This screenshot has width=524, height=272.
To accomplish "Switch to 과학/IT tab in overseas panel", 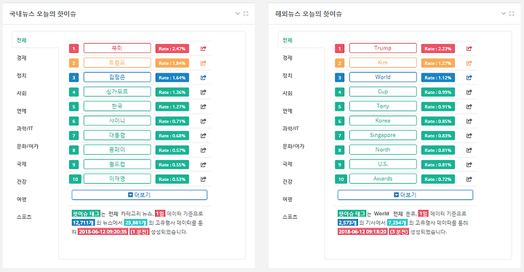I will [x=290, y=128].
